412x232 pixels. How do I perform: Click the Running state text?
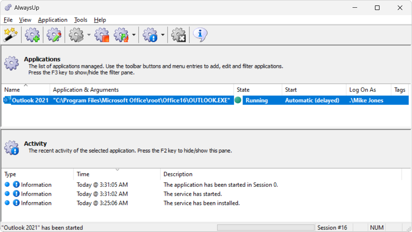click(256, 100)
